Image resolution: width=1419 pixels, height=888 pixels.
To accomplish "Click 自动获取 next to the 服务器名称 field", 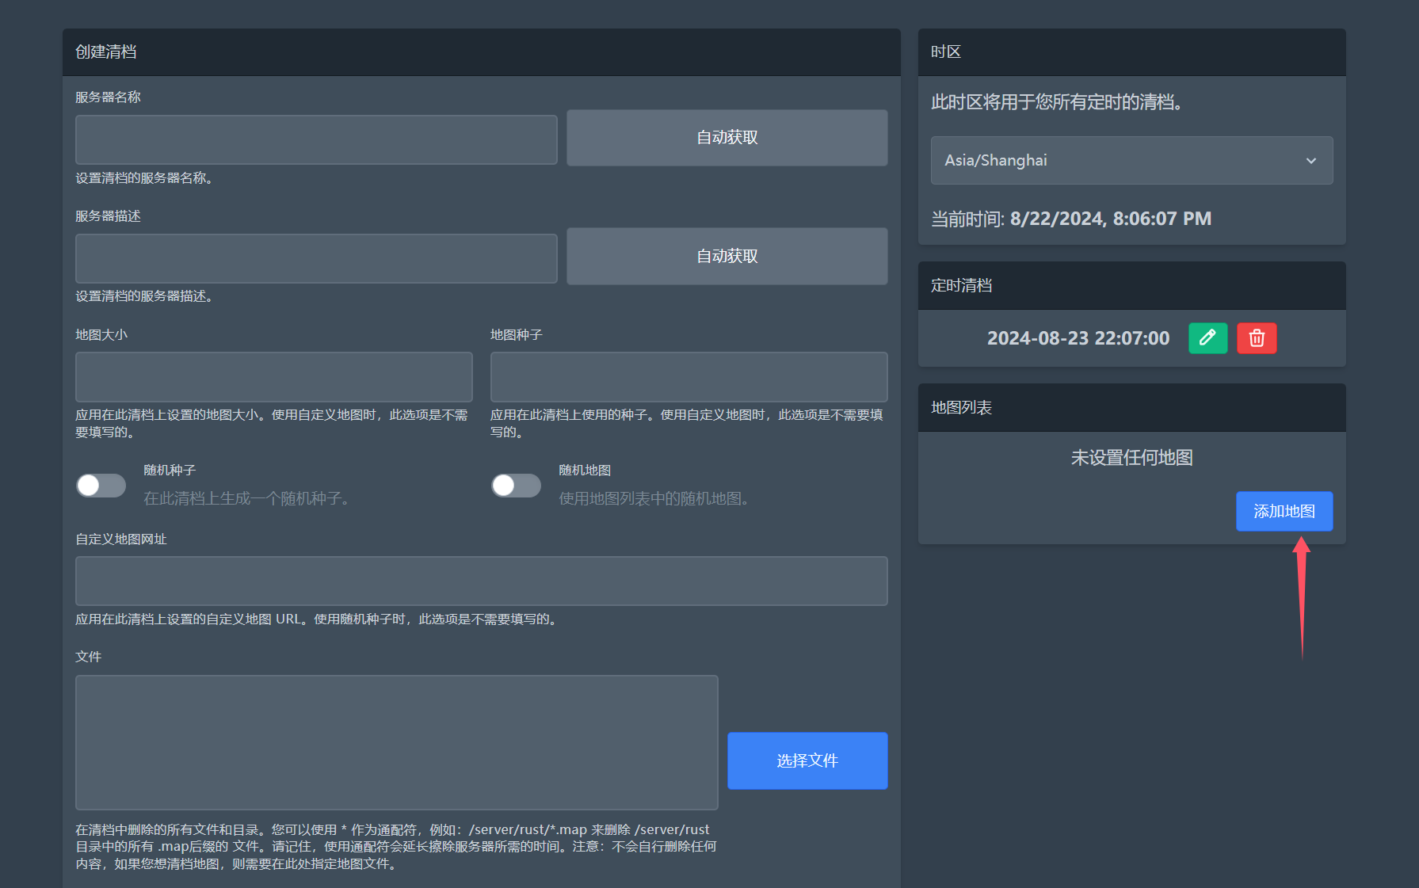I will click(727, 138).
